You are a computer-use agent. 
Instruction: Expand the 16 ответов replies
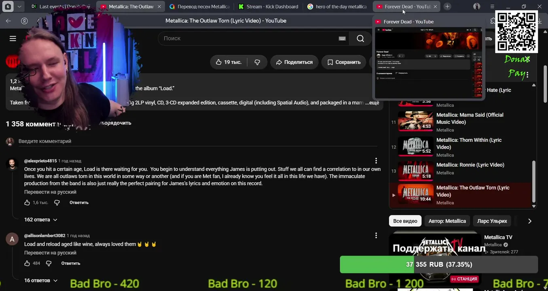(x=41, y=280)
